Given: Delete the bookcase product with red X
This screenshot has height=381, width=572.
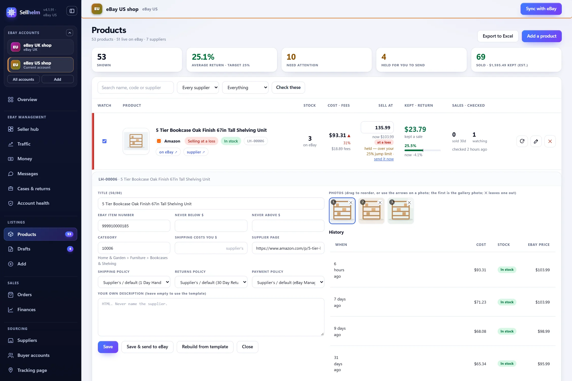Looking at the screenshot, I should coord(550,141).
